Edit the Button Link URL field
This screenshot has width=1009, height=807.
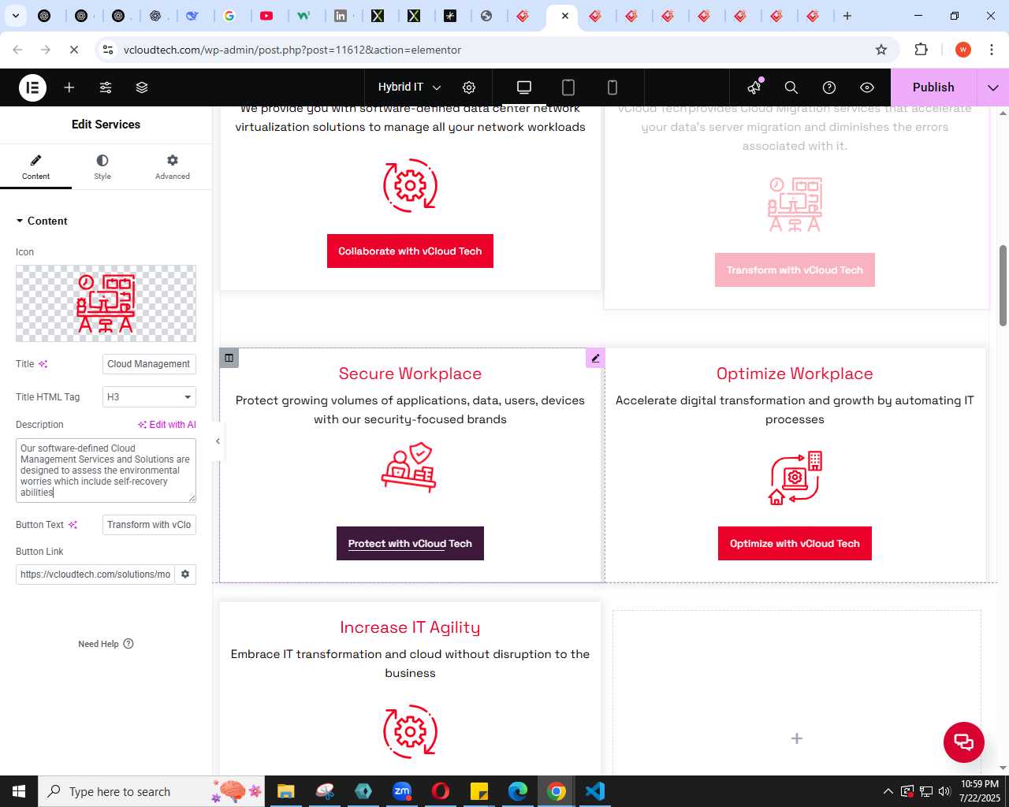pos(95,575)
